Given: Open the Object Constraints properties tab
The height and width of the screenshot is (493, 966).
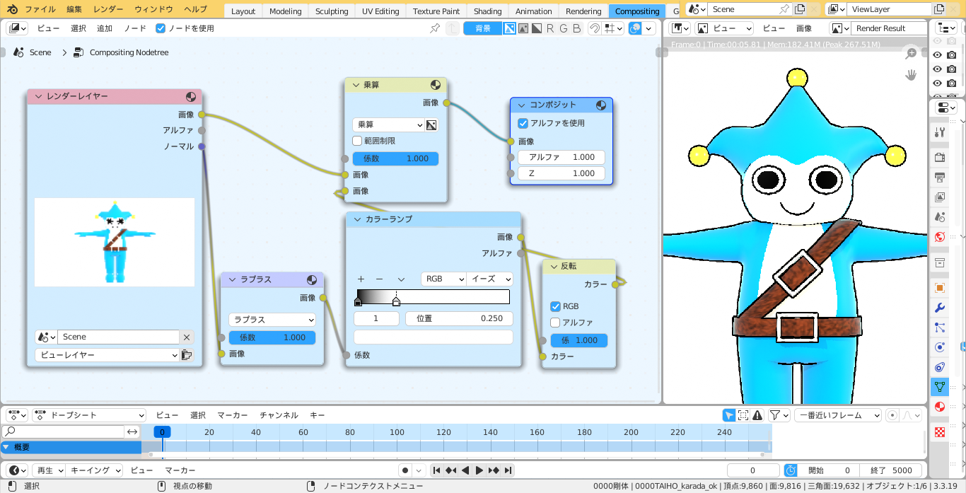Looking at the screenshot, I should (940, 367).
